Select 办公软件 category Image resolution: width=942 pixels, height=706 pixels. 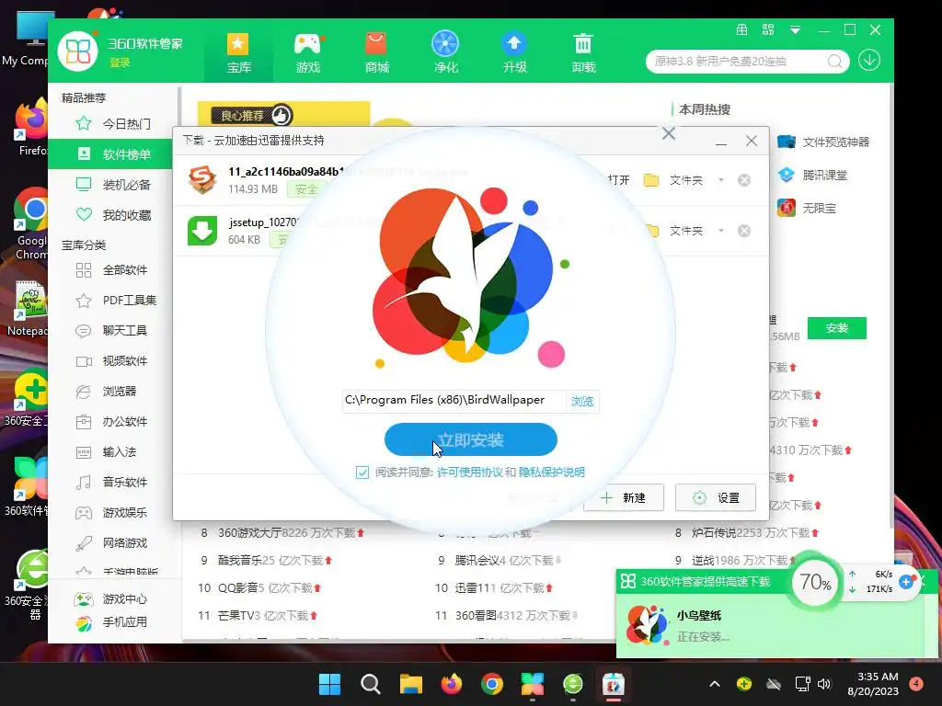tap(113, 421)
